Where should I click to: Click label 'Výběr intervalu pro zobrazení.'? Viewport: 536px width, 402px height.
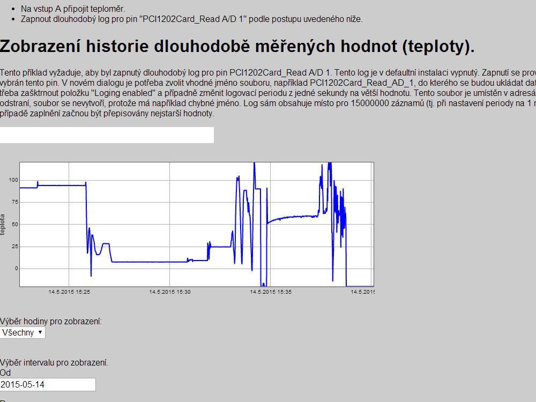[54, 362]
